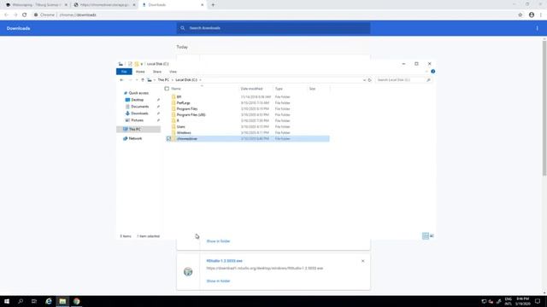The height and width of the screenshot is (307, 547).
Task: Sort by the Date modified column
Action: 251,89
